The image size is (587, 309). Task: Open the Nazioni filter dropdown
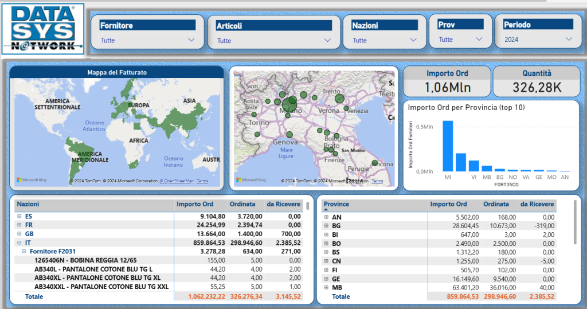[384, 40]
